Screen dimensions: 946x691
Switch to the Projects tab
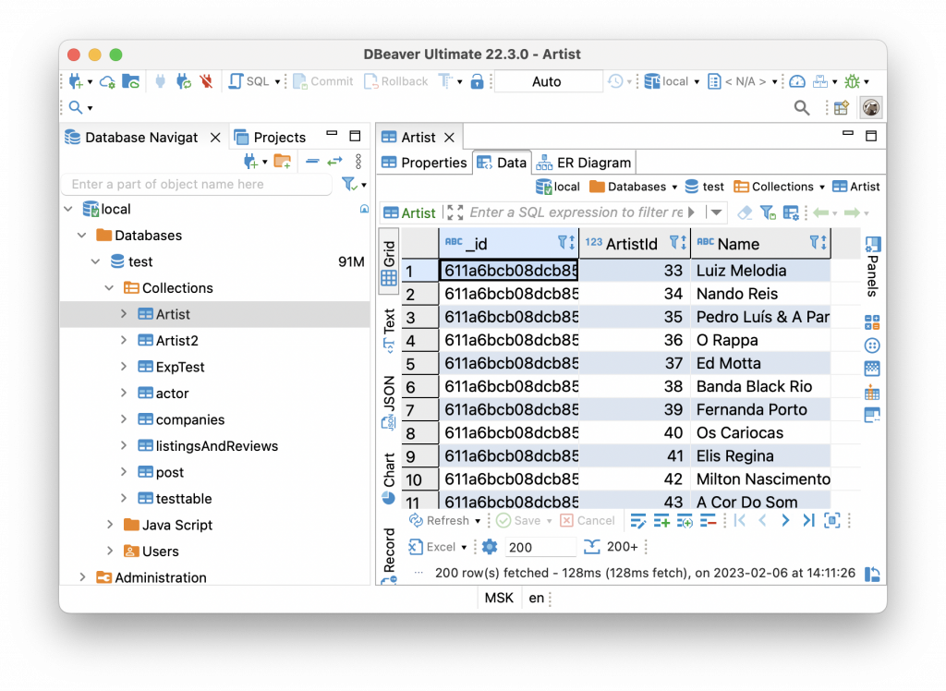pyautogui.click(x=271, y=138)
